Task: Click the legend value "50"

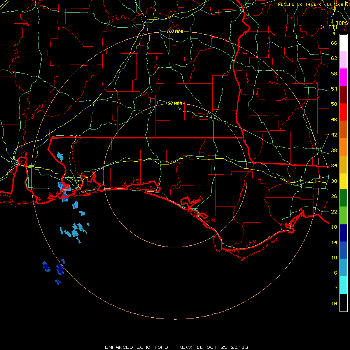Action: [x=334, y=104]
